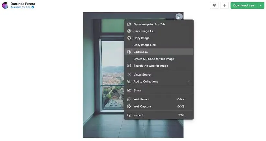Viewport: 266px width, 141px height.
Task: Choose Edit Image menu entry
Action: click(x=140, y=52)
